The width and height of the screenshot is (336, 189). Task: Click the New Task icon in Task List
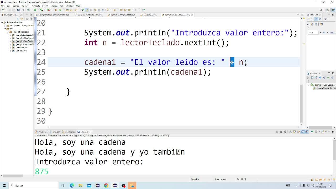[308, 19]
